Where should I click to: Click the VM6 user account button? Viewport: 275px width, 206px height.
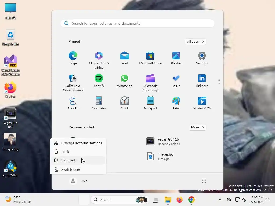coord(78,181)
